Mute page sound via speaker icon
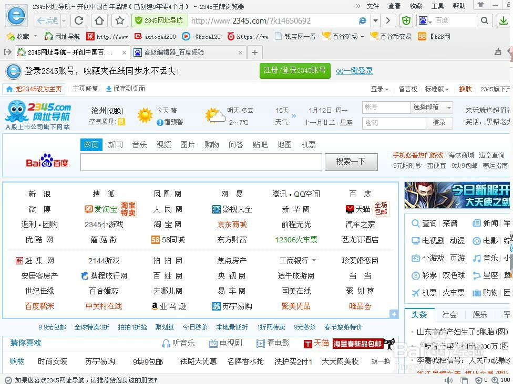Screen dimensions: 513x384 click(448, 379)
